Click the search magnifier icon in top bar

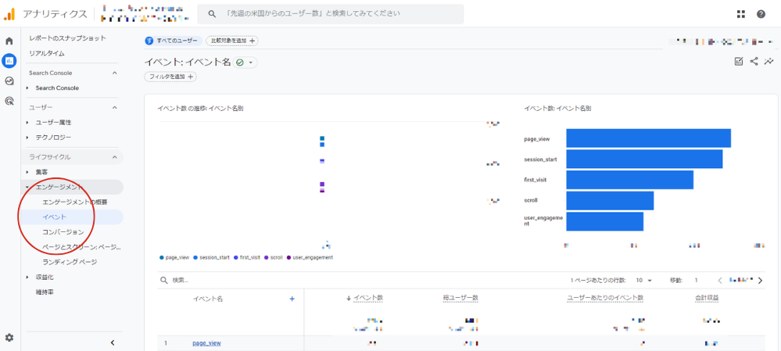pyautogui.click(x=212, y=14)
